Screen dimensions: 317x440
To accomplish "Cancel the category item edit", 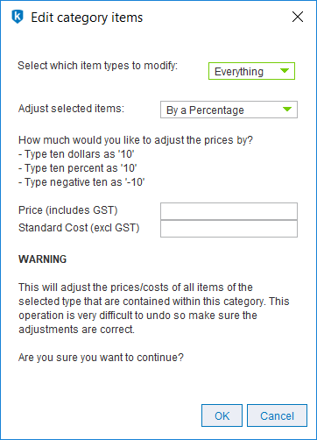I will 277,415.
